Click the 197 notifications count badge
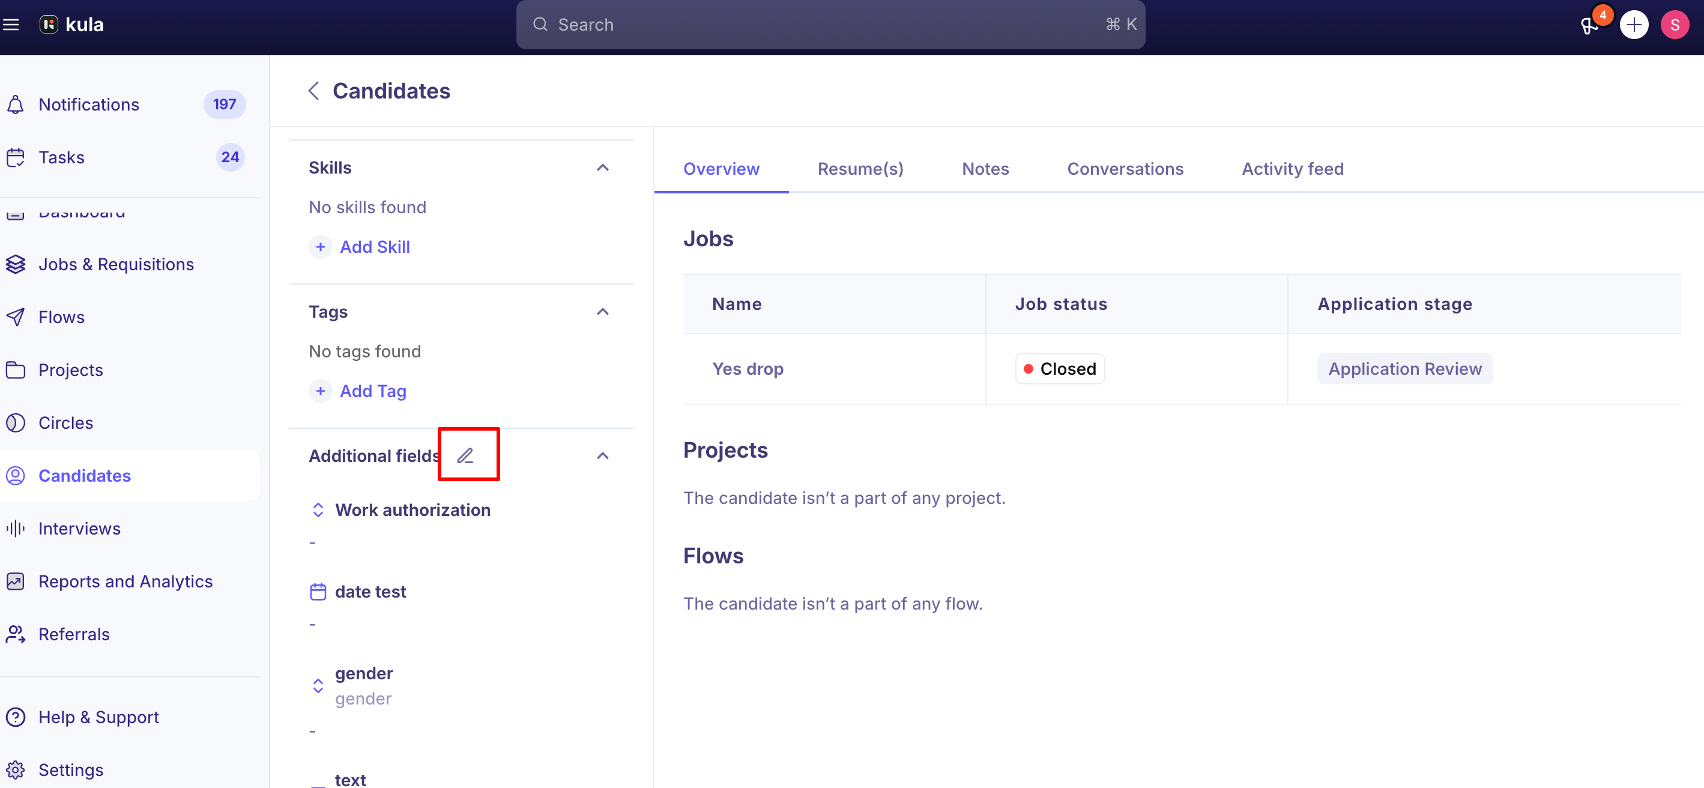The width and height of the screenshot is (1704, 788). 224,105
